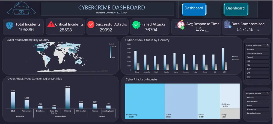273x124 pixels.
Task: Click the red checkmark circle for Successful Attacks
Action: pyautogui.click(x=91, y=25)
